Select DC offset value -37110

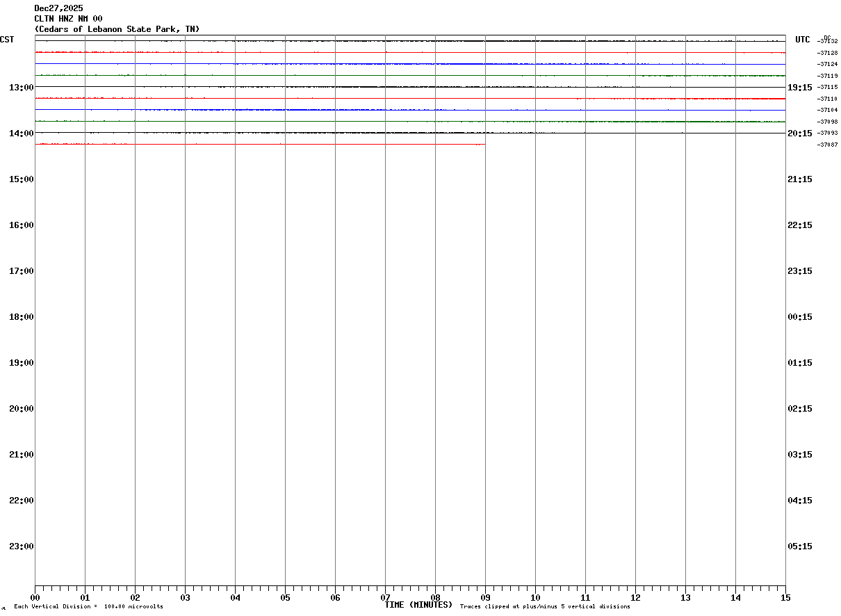tap(828, 99)
